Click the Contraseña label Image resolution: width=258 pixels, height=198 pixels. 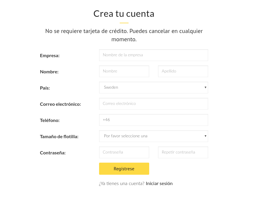pos(53,153)
